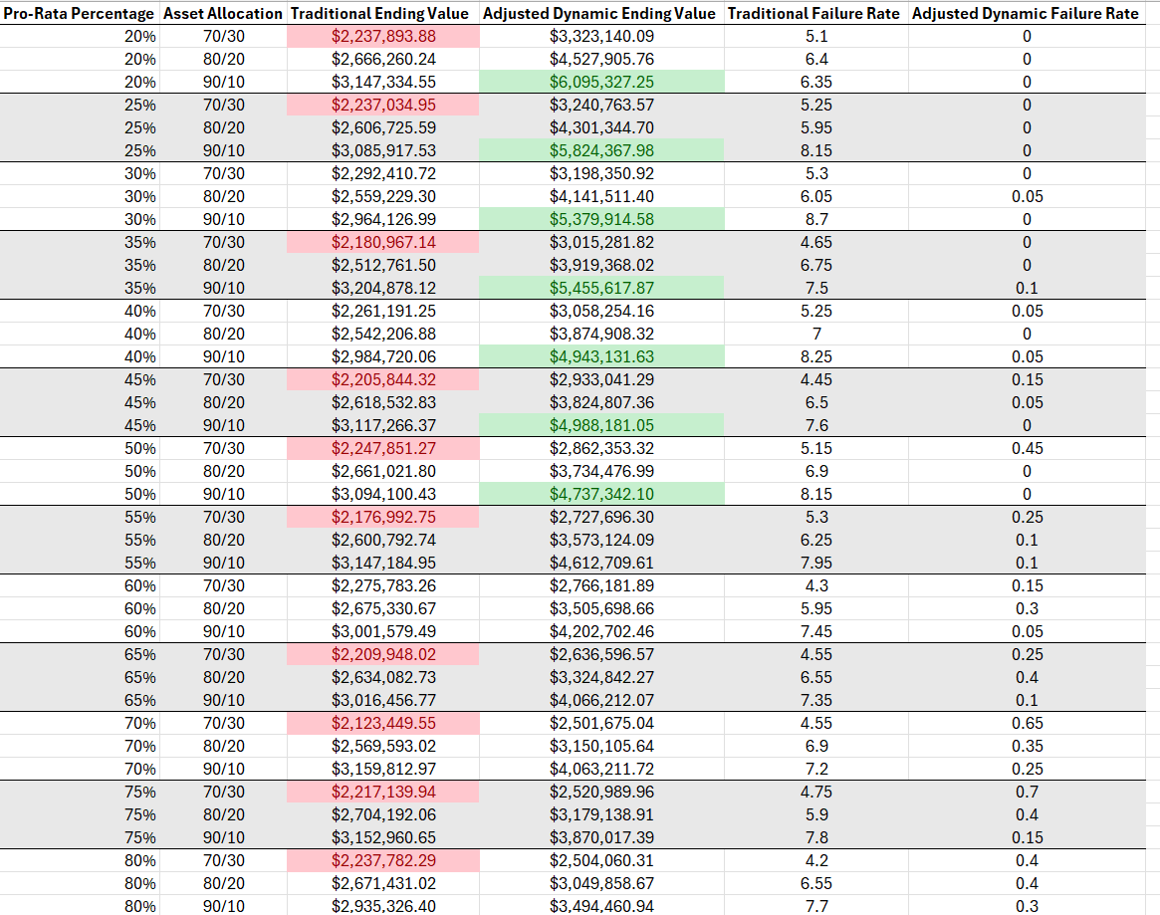The image size is (1160, 915).
Task: Select cell $4,141,511.40
Action: click(601, 197)
